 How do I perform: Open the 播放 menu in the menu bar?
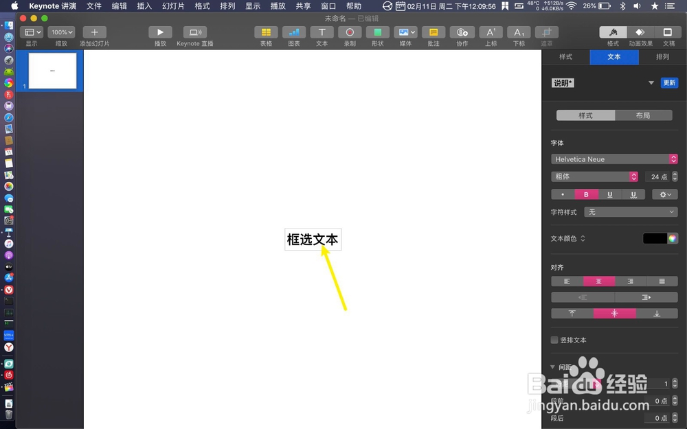pyautogui.click(x=277, y=5)
